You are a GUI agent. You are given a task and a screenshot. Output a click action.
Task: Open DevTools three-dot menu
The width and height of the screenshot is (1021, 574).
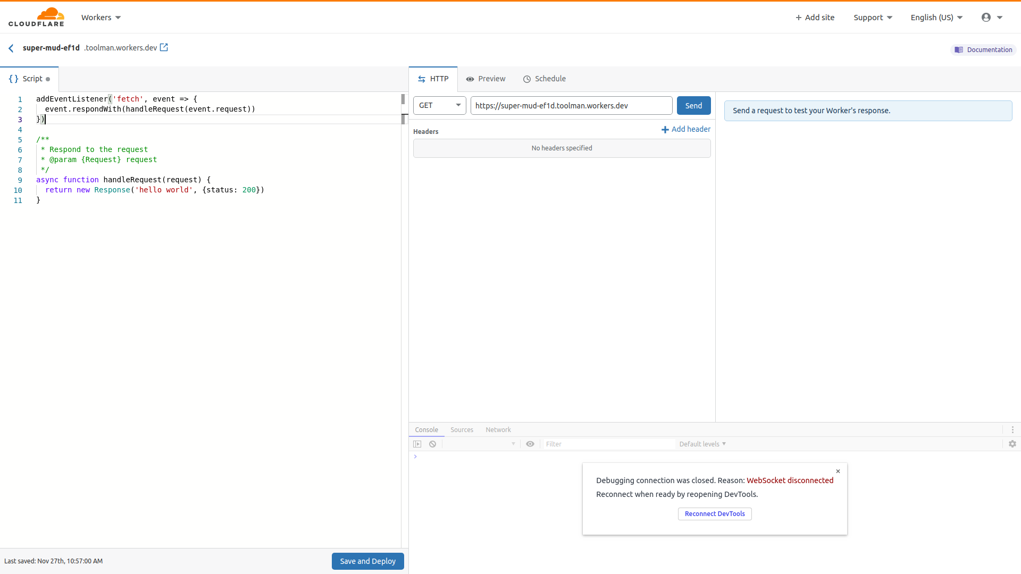pyautogui.click(x=1012, y=430)
